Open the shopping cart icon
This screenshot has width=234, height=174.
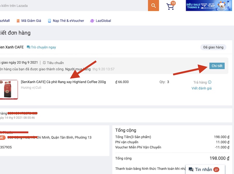[170, 6]
